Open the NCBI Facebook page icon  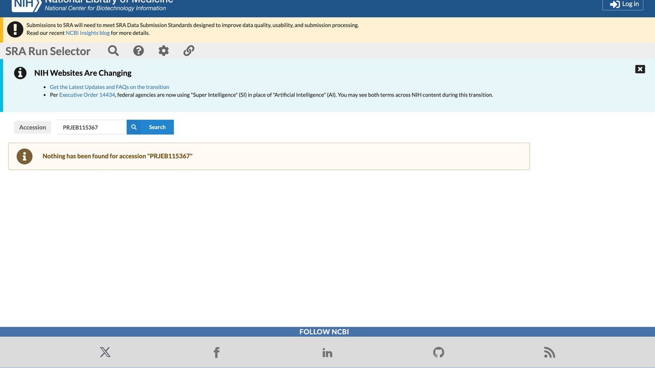(x=216, y=352)
